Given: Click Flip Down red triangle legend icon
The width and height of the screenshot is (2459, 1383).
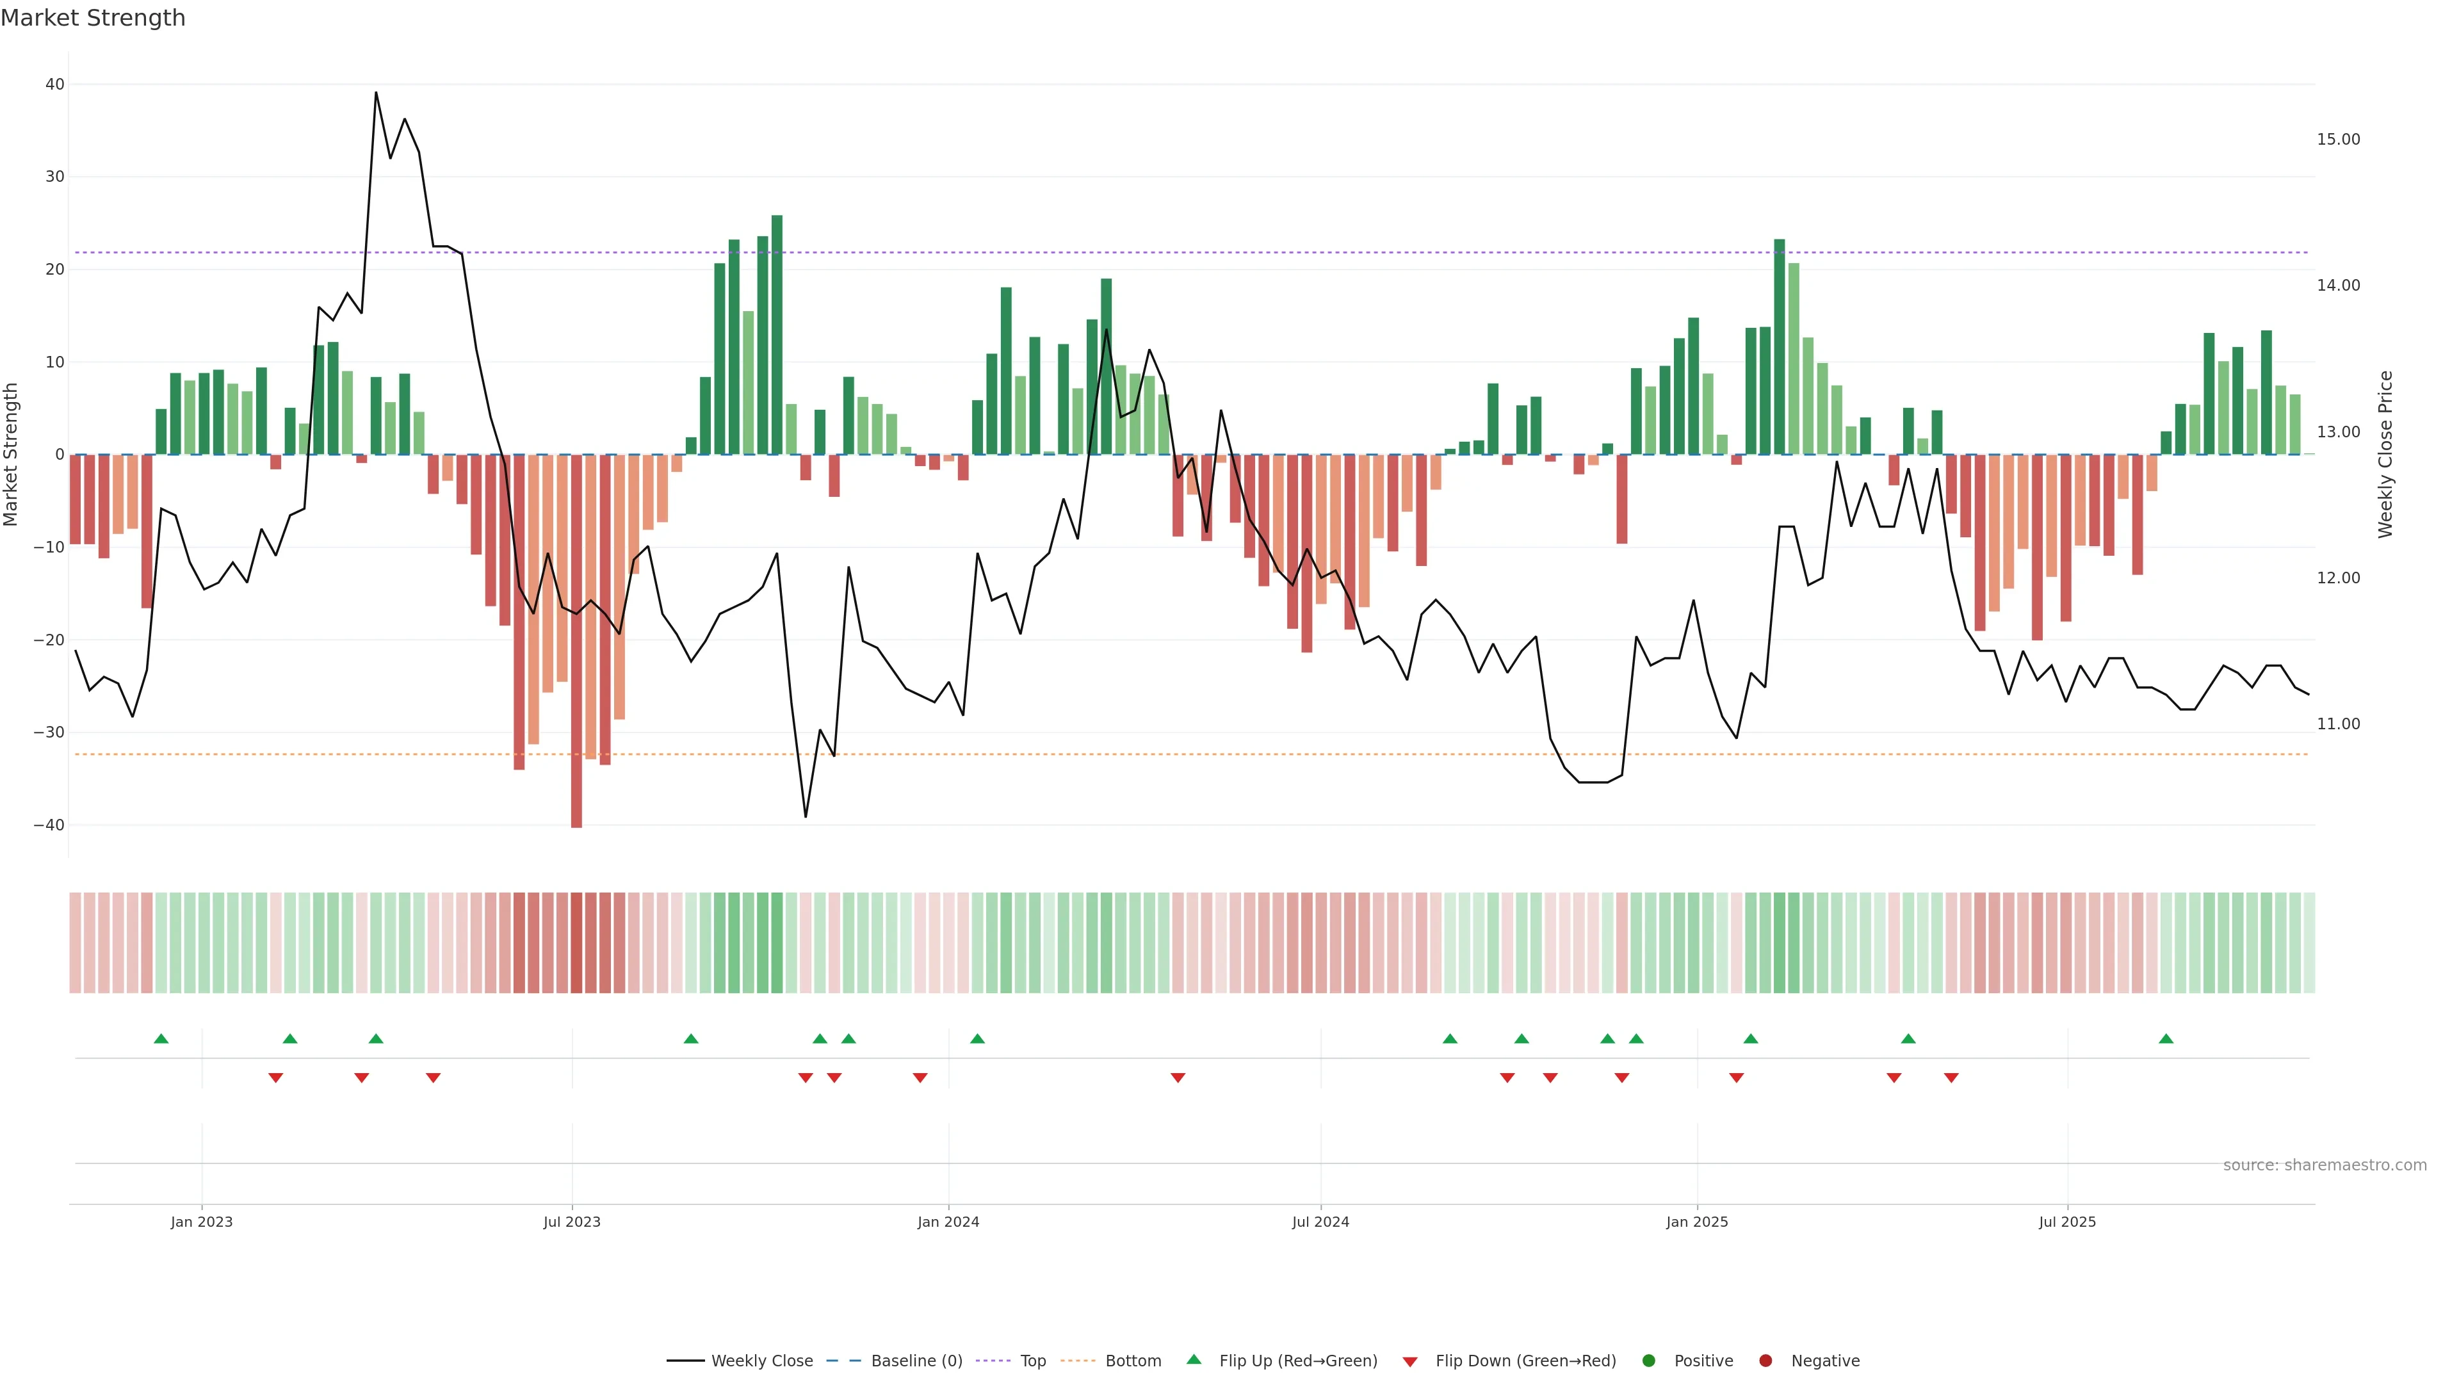Looking at the screenshot, I should (x=1410, y=1362).
